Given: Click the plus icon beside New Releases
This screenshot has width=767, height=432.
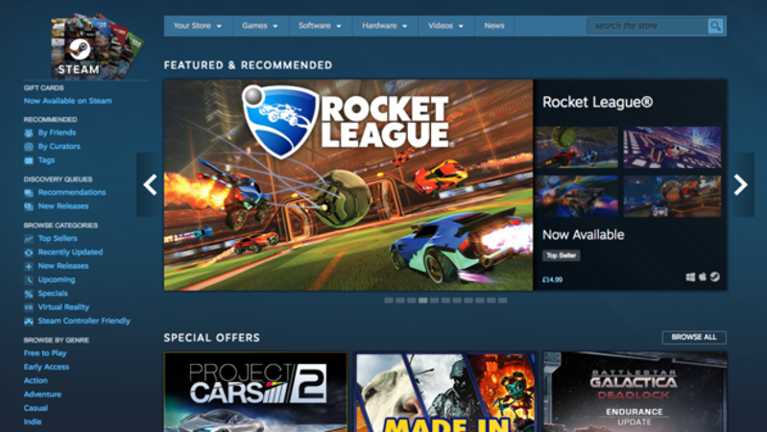Looking at the screenshot, I should tap(29, 266).
